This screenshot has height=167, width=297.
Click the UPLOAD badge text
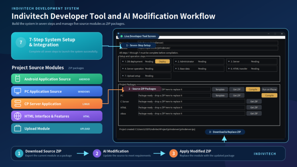tap(85, 129)
